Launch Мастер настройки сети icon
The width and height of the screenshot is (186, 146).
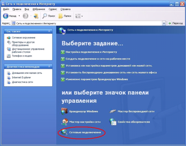pos(65,122)
